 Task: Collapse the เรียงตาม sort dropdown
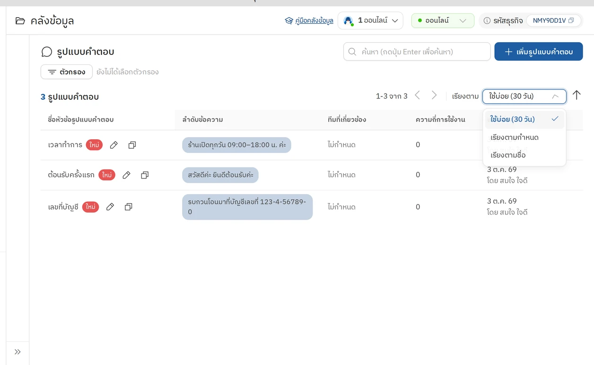pos(524,96)
